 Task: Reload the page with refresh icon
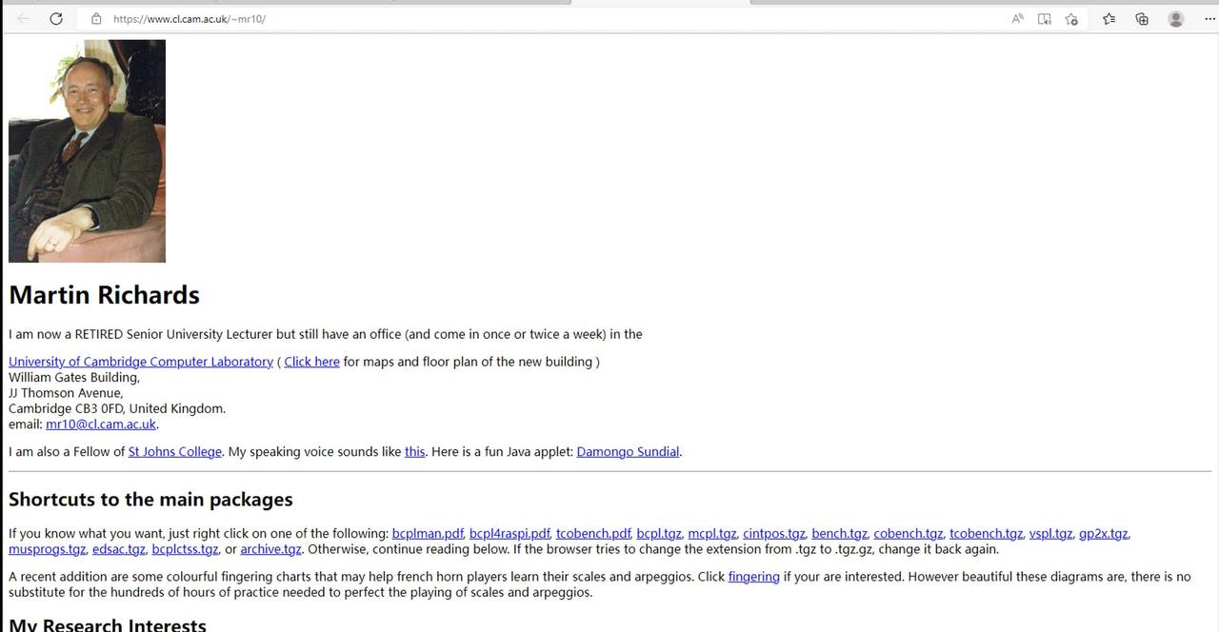(x=56, y=18)
